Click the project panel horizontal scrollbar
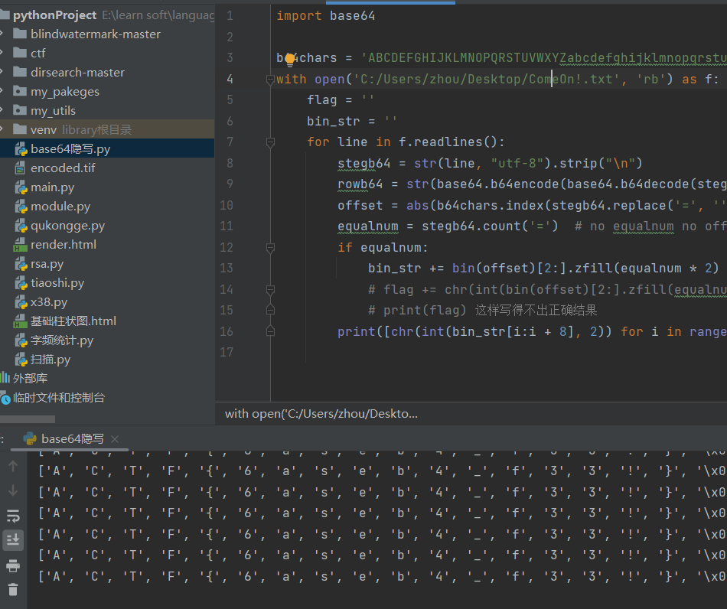This screenshot has width=727, height=609. [x=28, y=419]
